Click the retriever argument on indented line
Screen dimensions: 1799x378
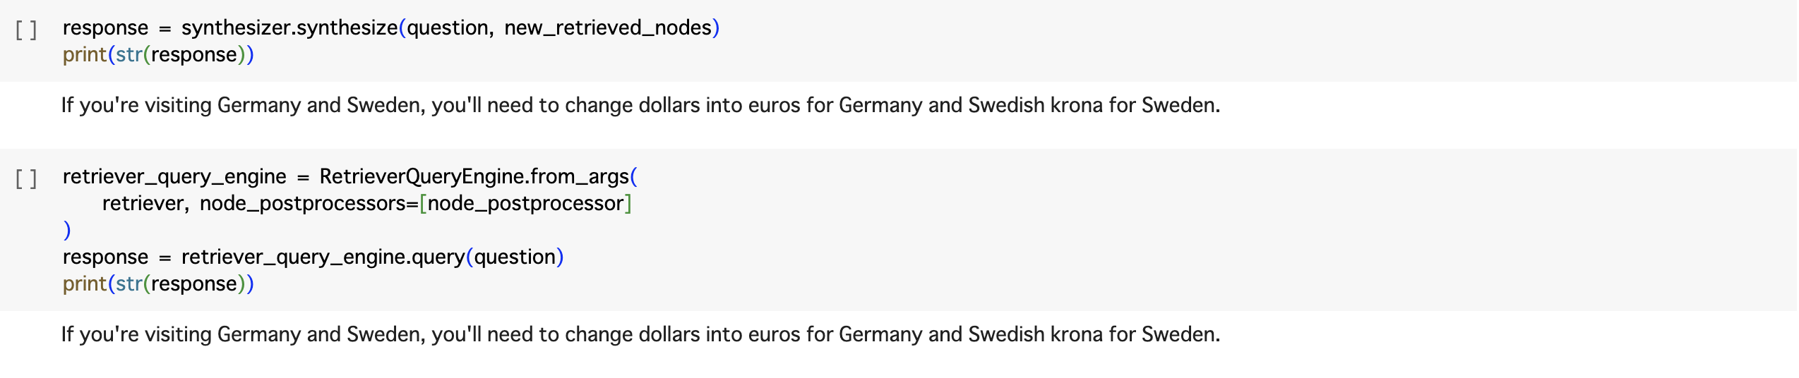tap(143, 203)
